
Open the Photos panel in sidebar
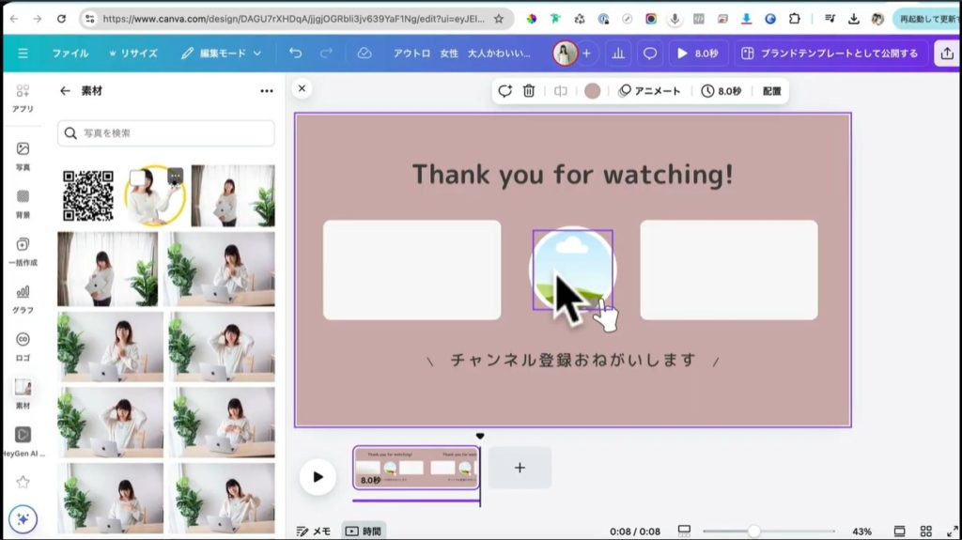click(x=23, y=156)
